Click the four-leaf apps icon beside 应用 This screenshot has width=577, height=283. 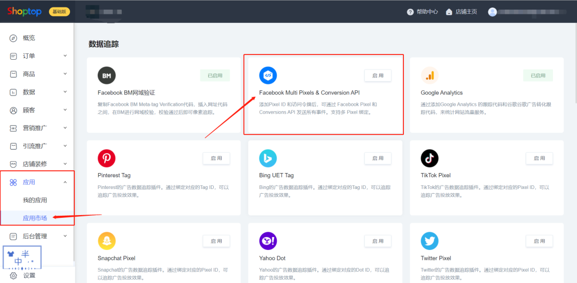point(13,182)
